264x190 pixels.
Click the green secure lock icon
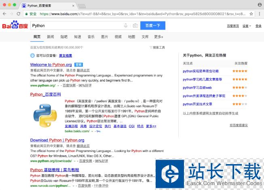[x=26, y=14]
